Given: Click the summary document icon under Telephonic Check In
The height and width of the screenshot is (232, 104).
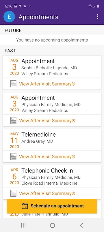Looking at the screenshot, I should (x=13, y=193).
